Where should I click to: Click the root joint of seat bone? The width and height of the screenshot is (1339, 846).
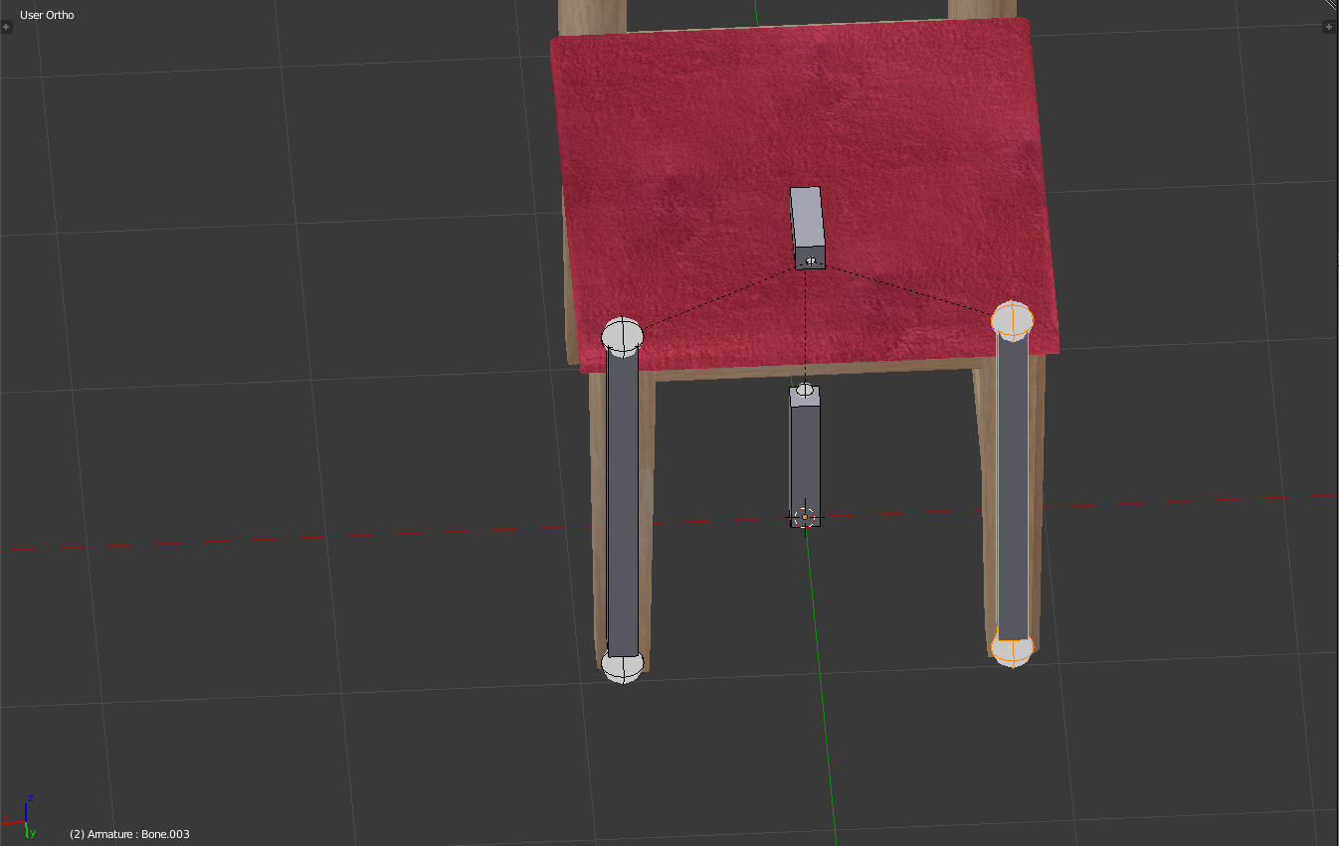811,260
